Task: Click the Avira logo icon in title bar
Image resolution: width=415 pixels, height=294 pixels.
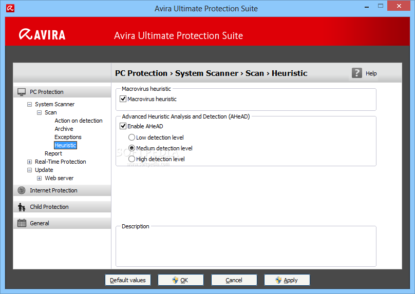Action: coord(10,8)
